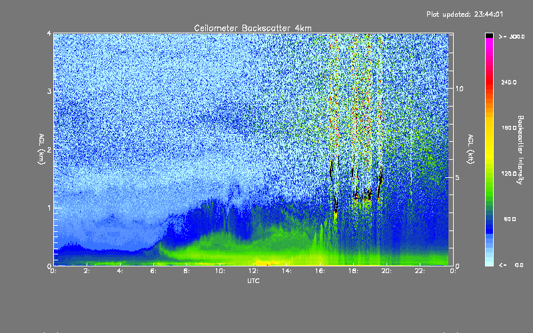Screen dimensions: 533x333
Task: Click the "6:" UTC hour tick label
Action: 153,271
